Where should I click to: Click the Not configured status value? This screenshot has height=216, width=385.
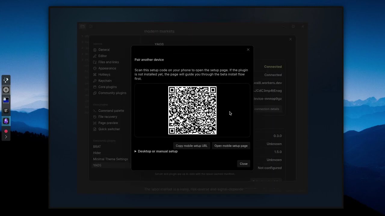pos(270,168)
